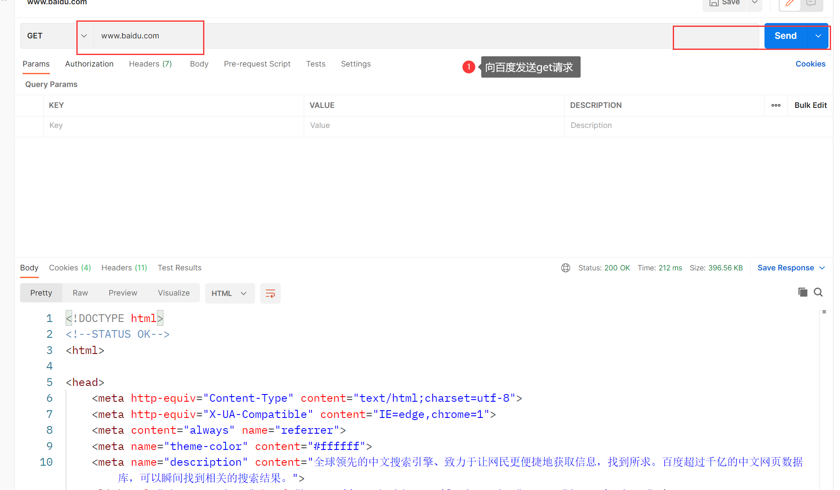This screenshot has height=490, width=840.
Task: Click the theme-color meta line
Action: (x=232, y=446)
